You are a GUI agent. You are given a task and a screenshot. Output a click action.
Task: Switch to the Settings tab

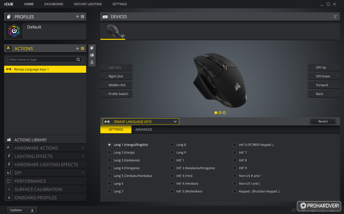pyautogui.click(x=116, y=129)
